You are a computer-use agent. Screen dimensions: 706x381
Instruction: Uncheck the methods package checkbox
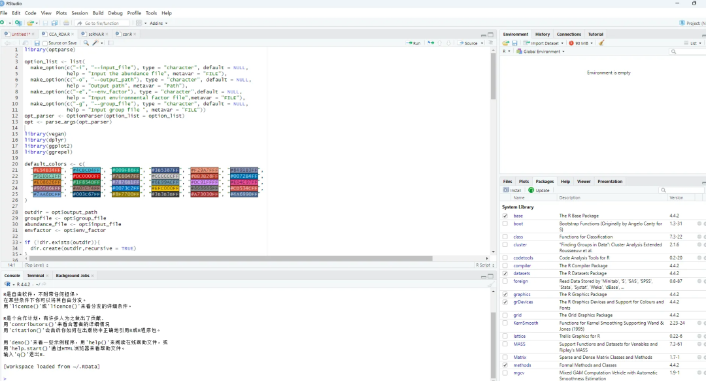click(505, 365)
